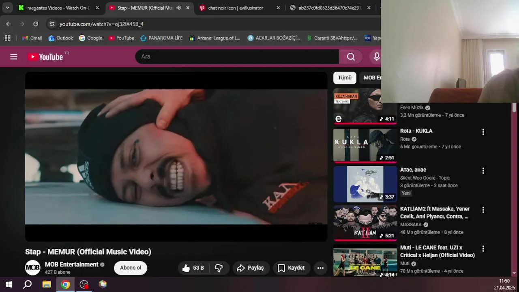
Task: Open File Explorer from the taskbar
Action: click(x=47, y=284)
